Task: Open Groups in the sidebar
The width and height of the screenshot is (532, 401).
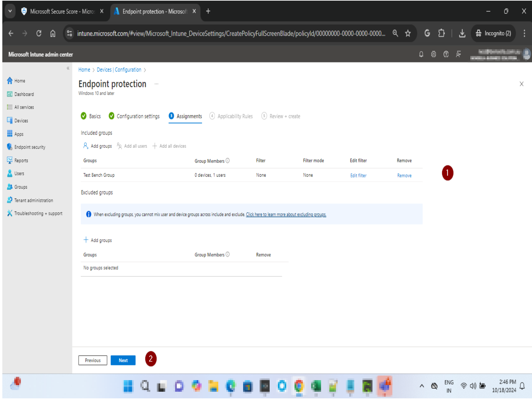Action: pos(17,187)
